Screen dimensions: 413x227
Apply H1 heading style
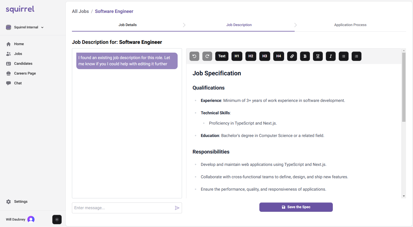click(x=237, y=56)
